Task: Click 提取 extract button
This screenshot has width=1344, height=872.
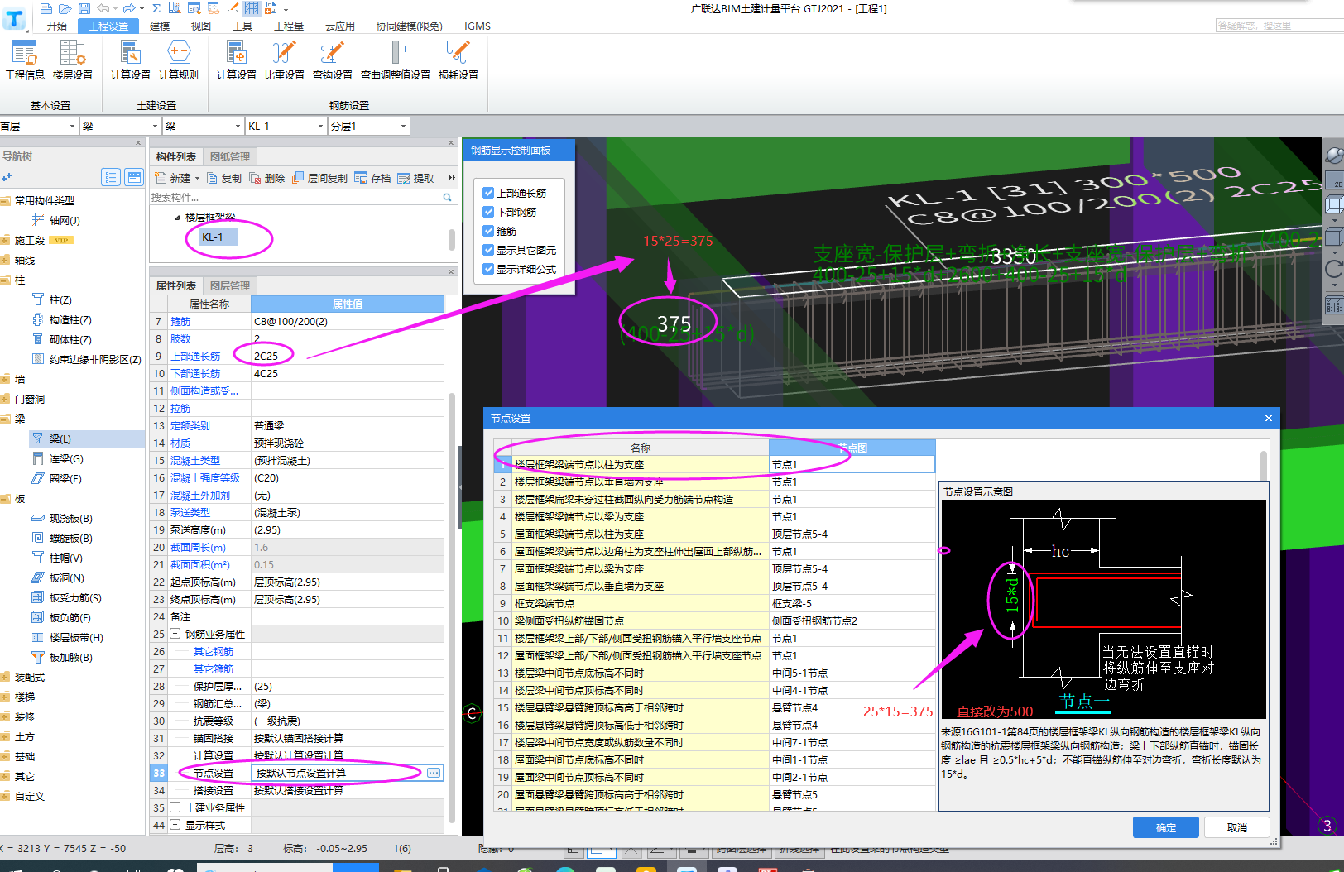Action: [x=415, y=178]
